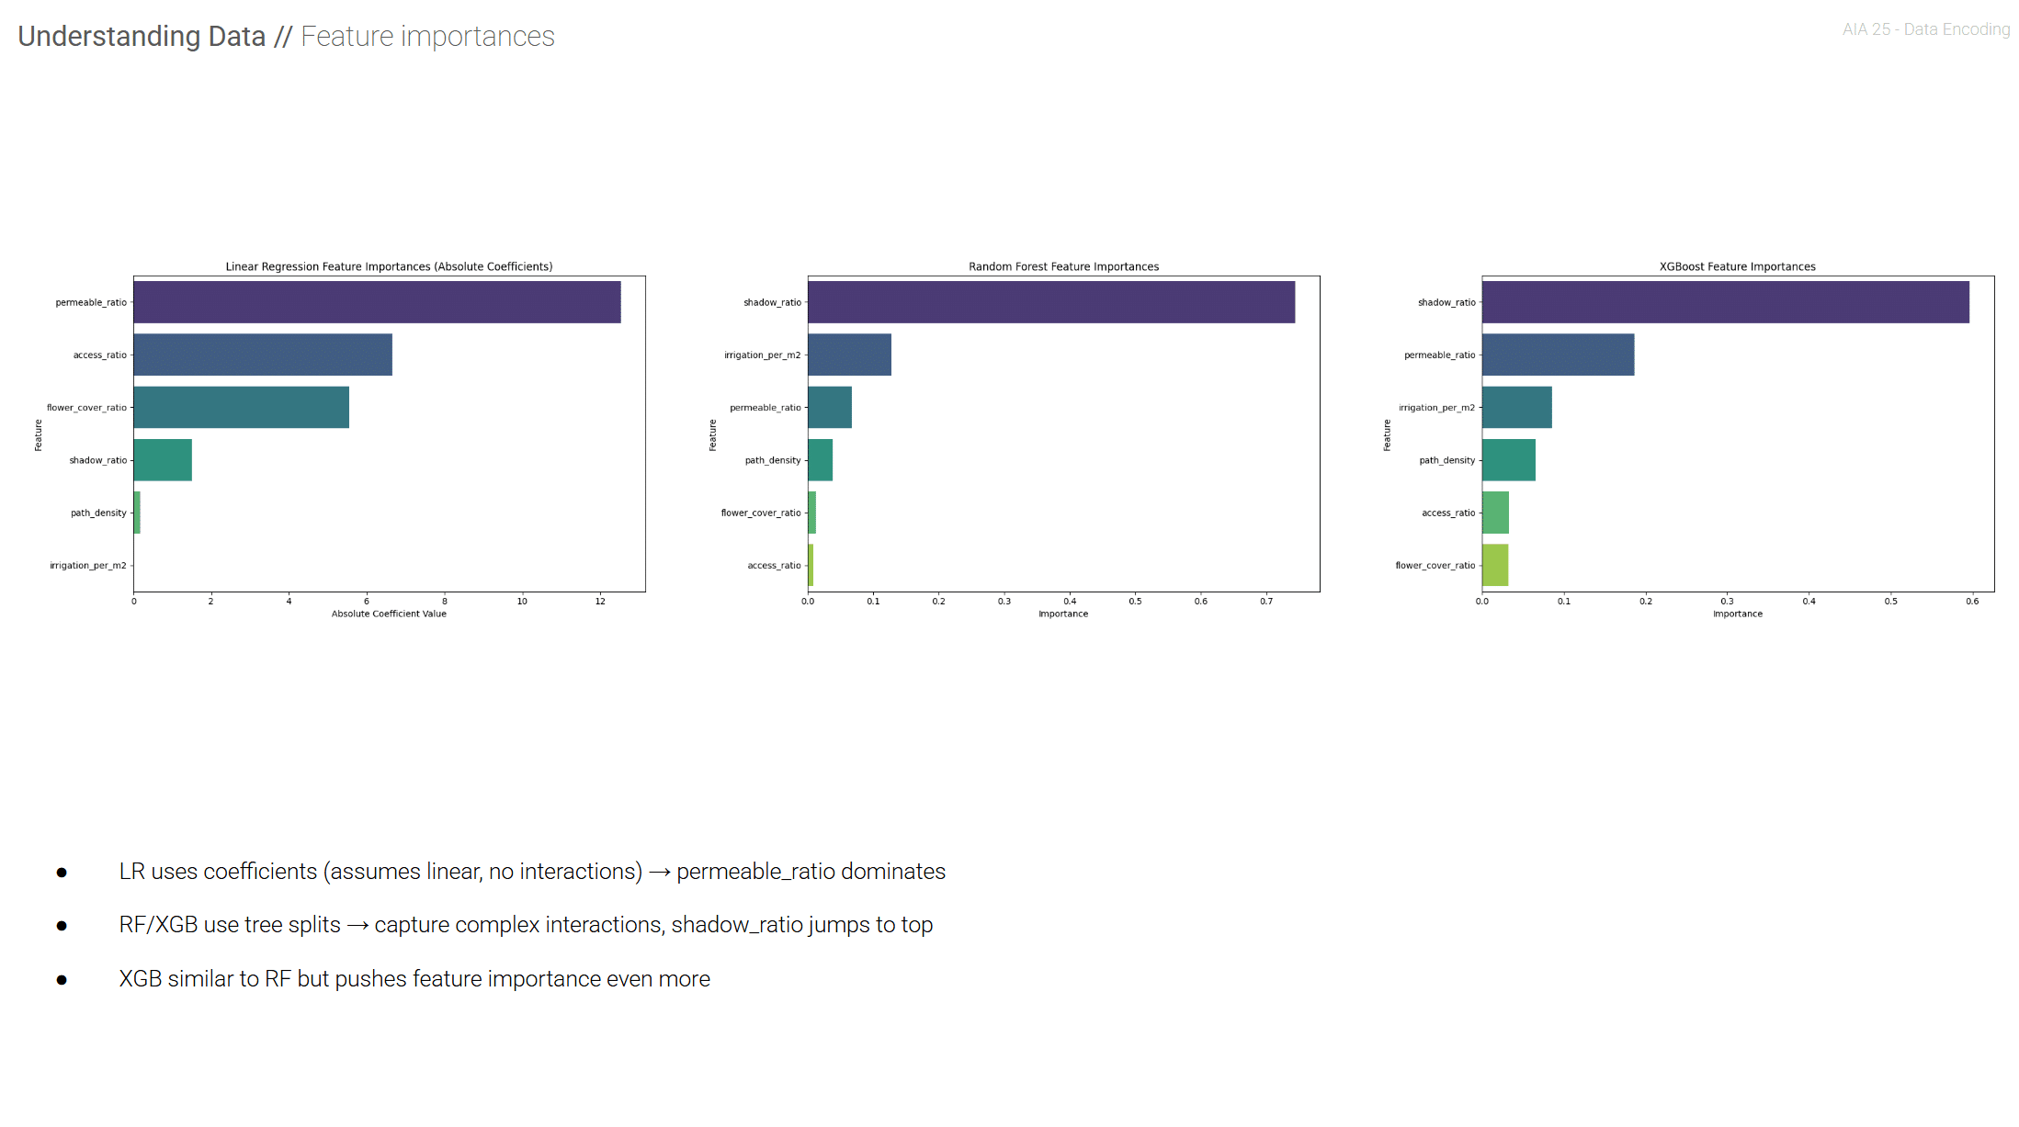
Task: Click the shadow_ratio bar in Linear Regression chart
Action: tap(163, 460)
